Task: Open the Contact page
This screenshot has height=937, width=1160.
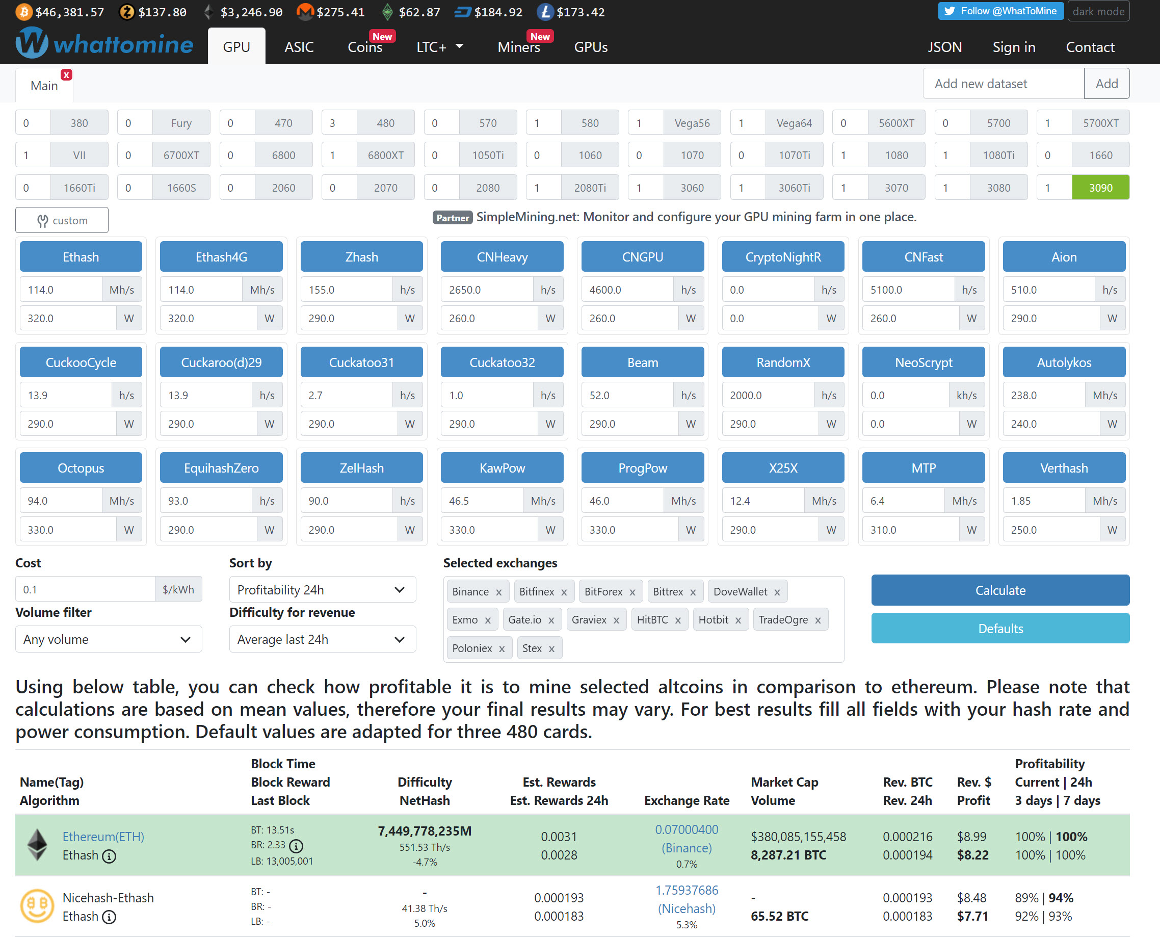Action: coord(1090,47)
